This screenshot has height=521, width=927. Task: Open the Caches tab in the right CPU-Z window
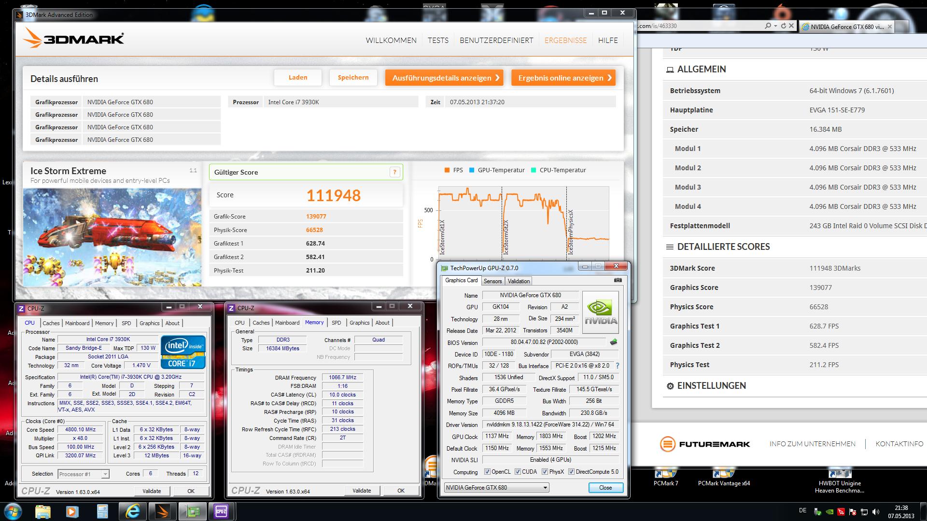coord(261,323)
